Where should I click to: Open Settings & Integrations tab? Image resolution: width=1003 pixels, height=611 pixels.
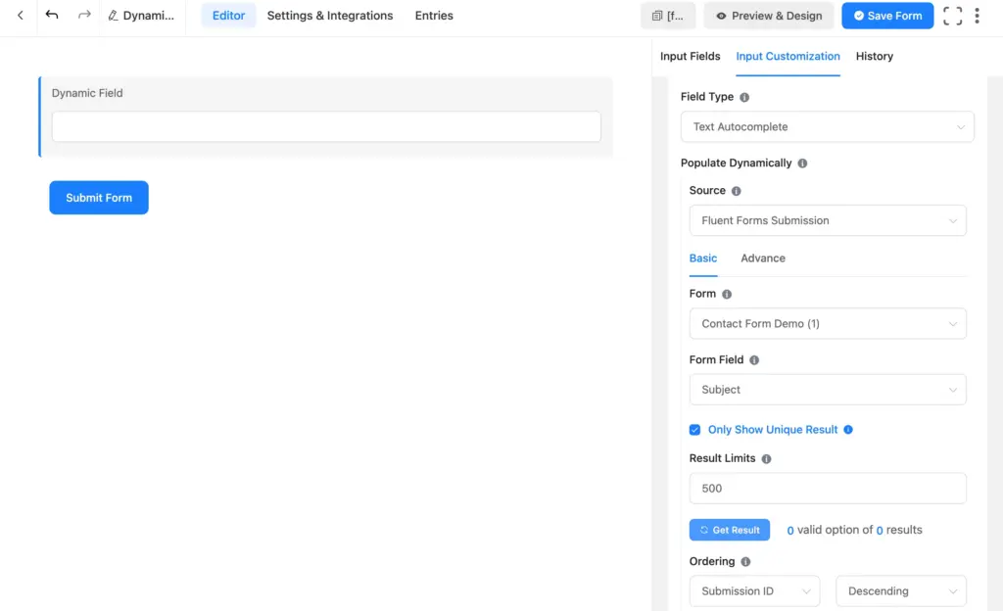coord(330,16)
